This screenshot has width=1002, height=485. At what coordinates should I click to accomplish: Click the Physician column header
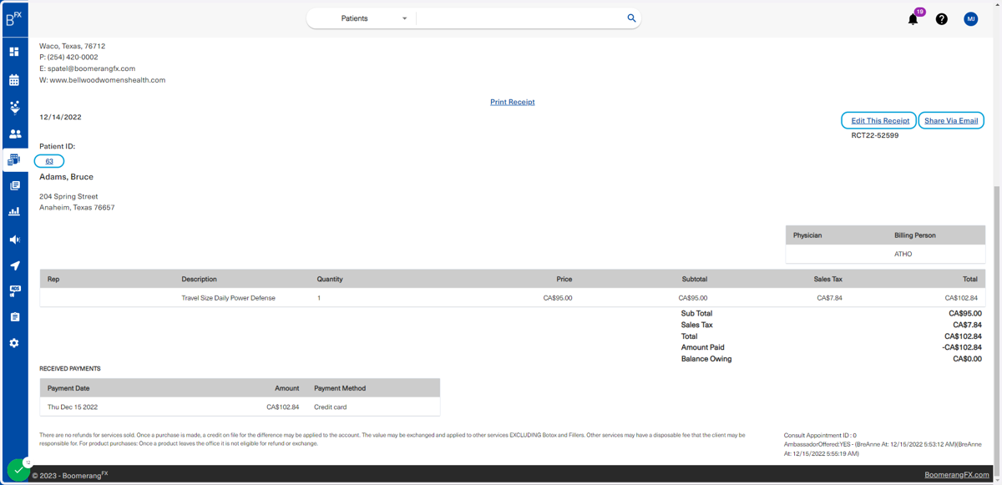click(807, 235)
